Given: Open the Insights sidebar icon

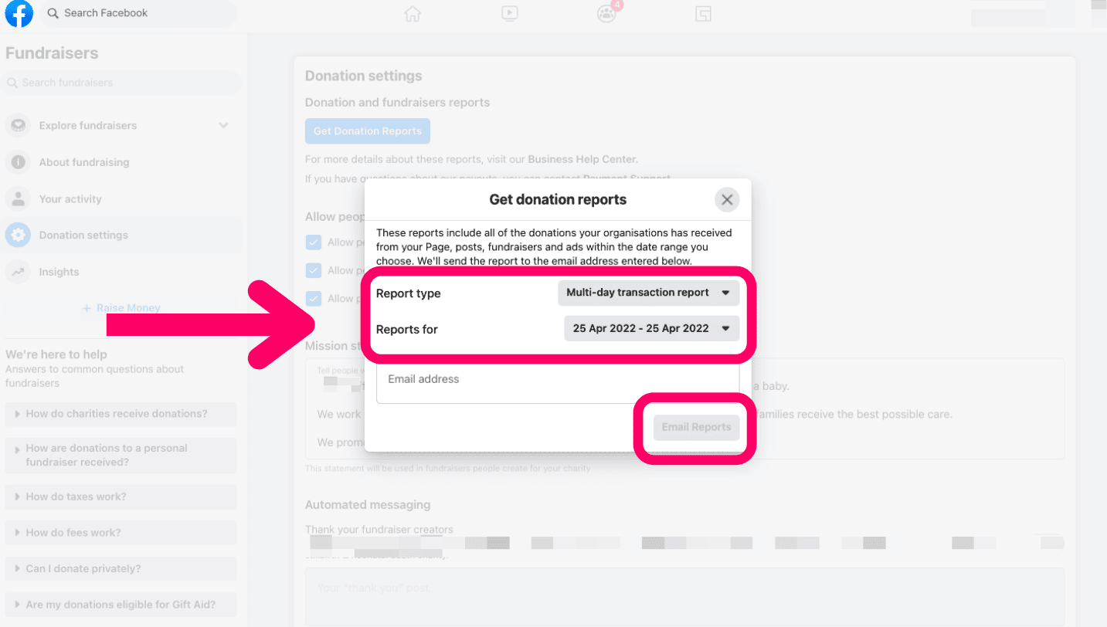Looking at the screenshot, I should pos(18,272).
